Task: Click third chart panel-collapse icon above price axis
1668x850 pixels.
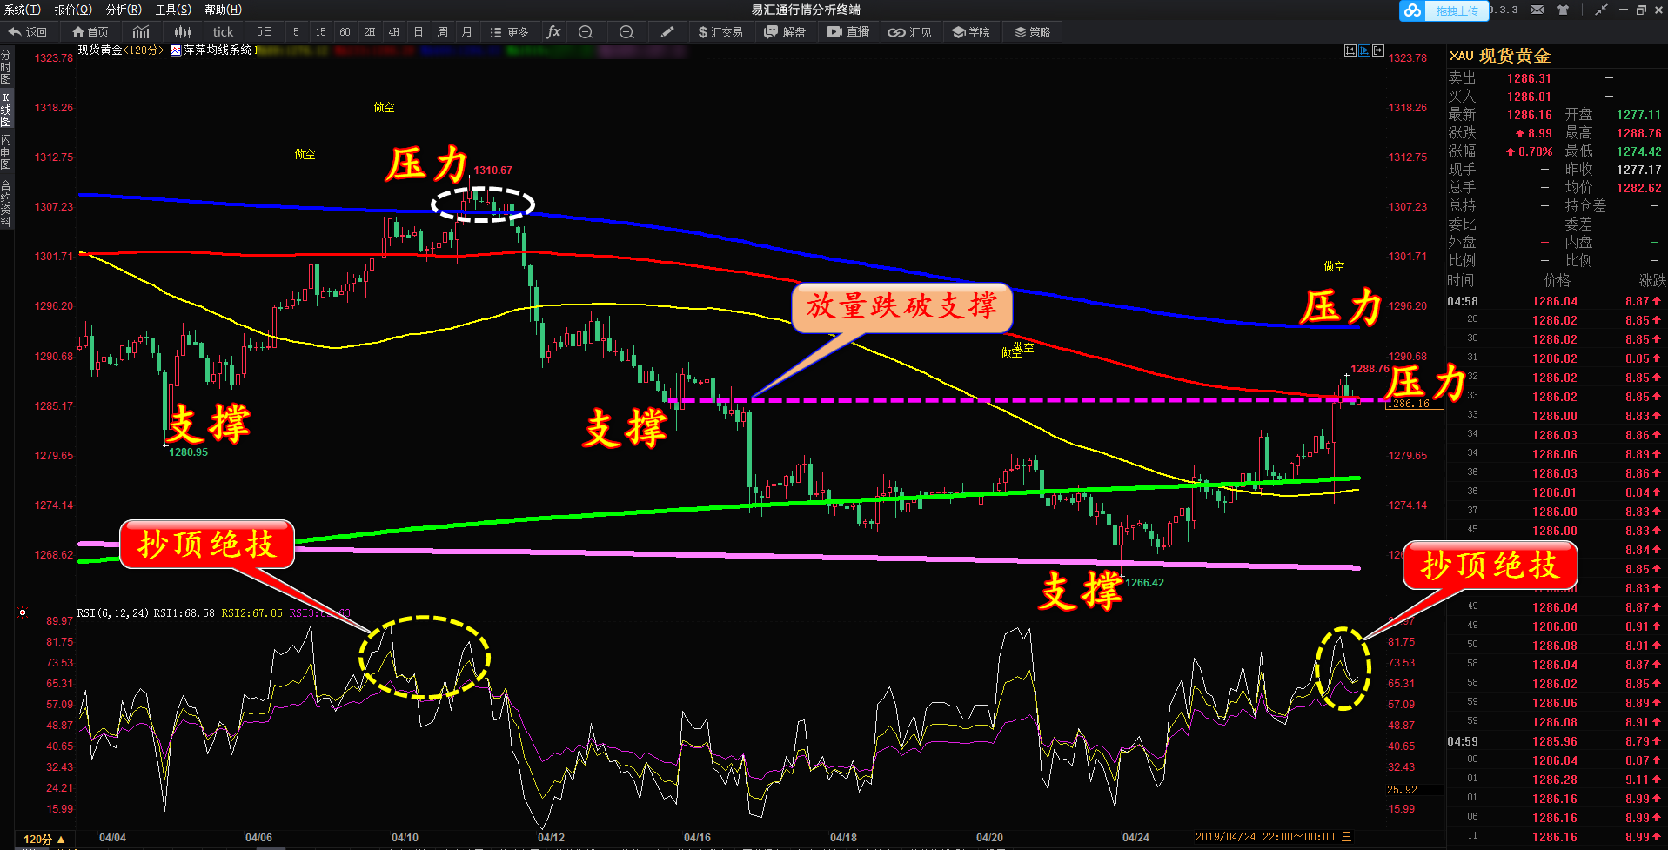Action: point(1378,50)
